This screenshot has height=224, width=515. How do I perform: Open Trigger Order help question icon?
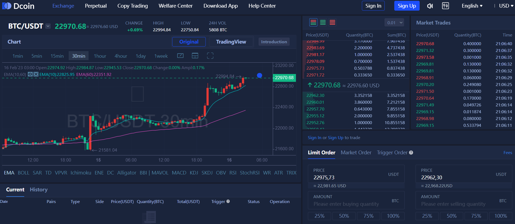411,153
